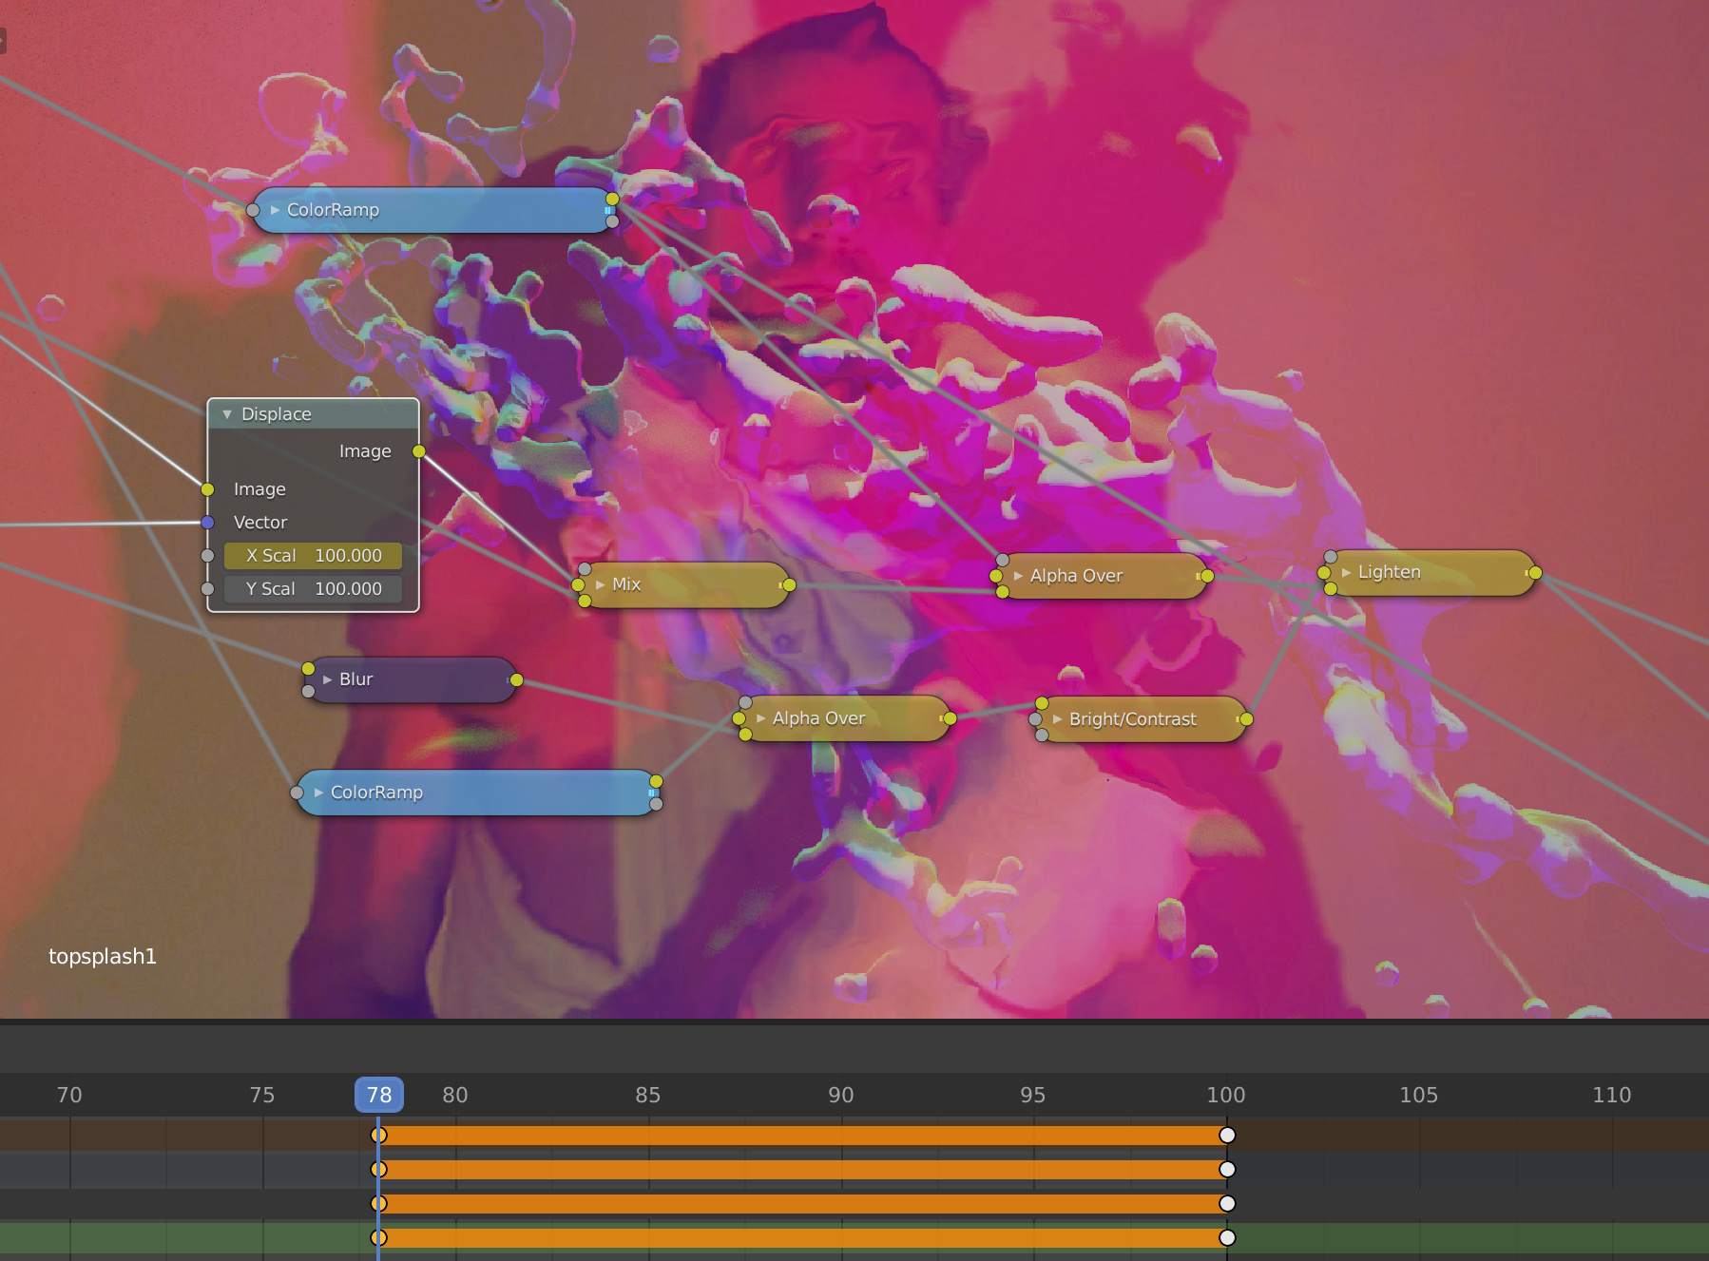Select first row keyframe at frame 100
This screenshot has width=1709, height=1261.
[x=1227, y=1135]
